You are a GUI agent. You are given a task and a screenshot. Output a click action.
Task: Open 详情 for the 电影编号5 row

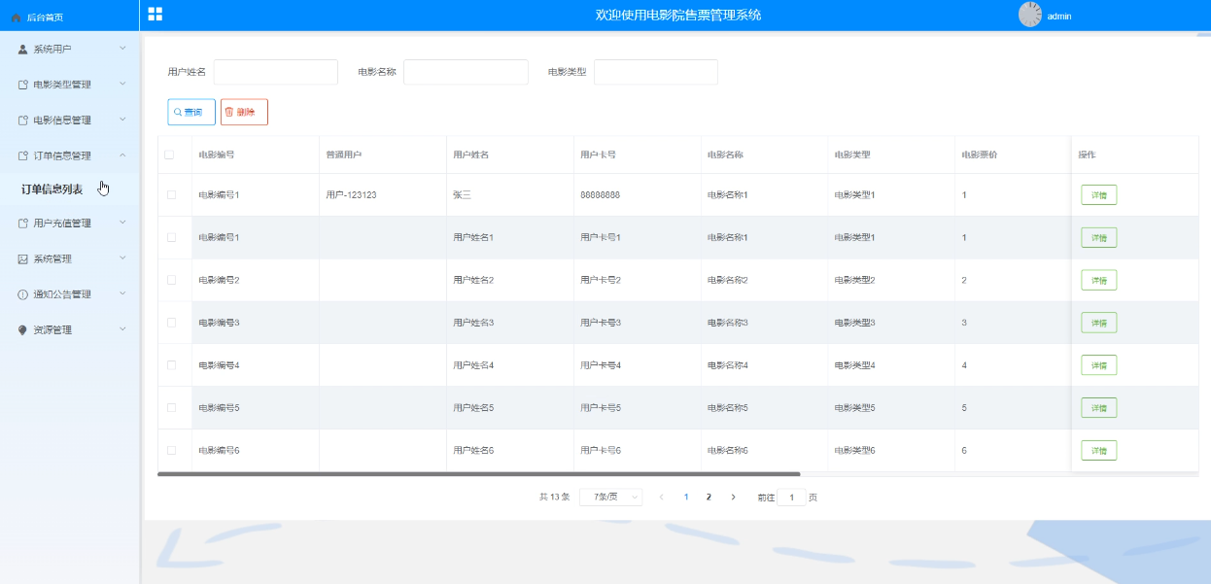click(x=1099, y=407)
